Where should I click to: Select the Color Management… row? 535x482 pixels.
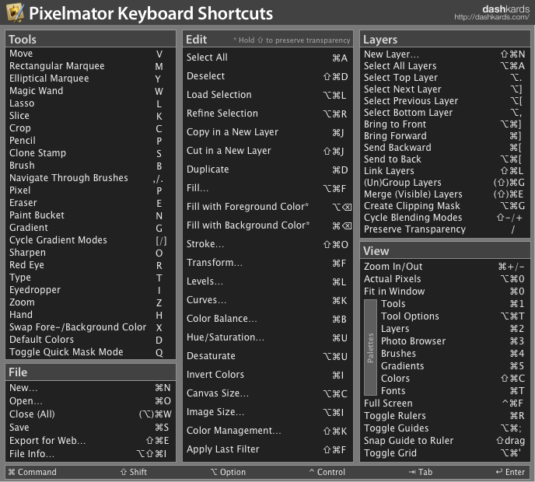tap(267, 431)
